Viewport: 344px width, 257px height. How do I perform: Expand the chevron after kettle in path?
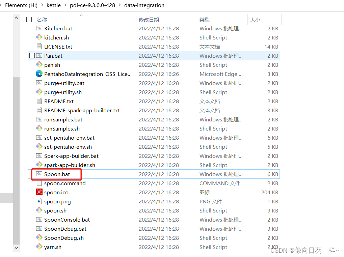tap(65, 5)
